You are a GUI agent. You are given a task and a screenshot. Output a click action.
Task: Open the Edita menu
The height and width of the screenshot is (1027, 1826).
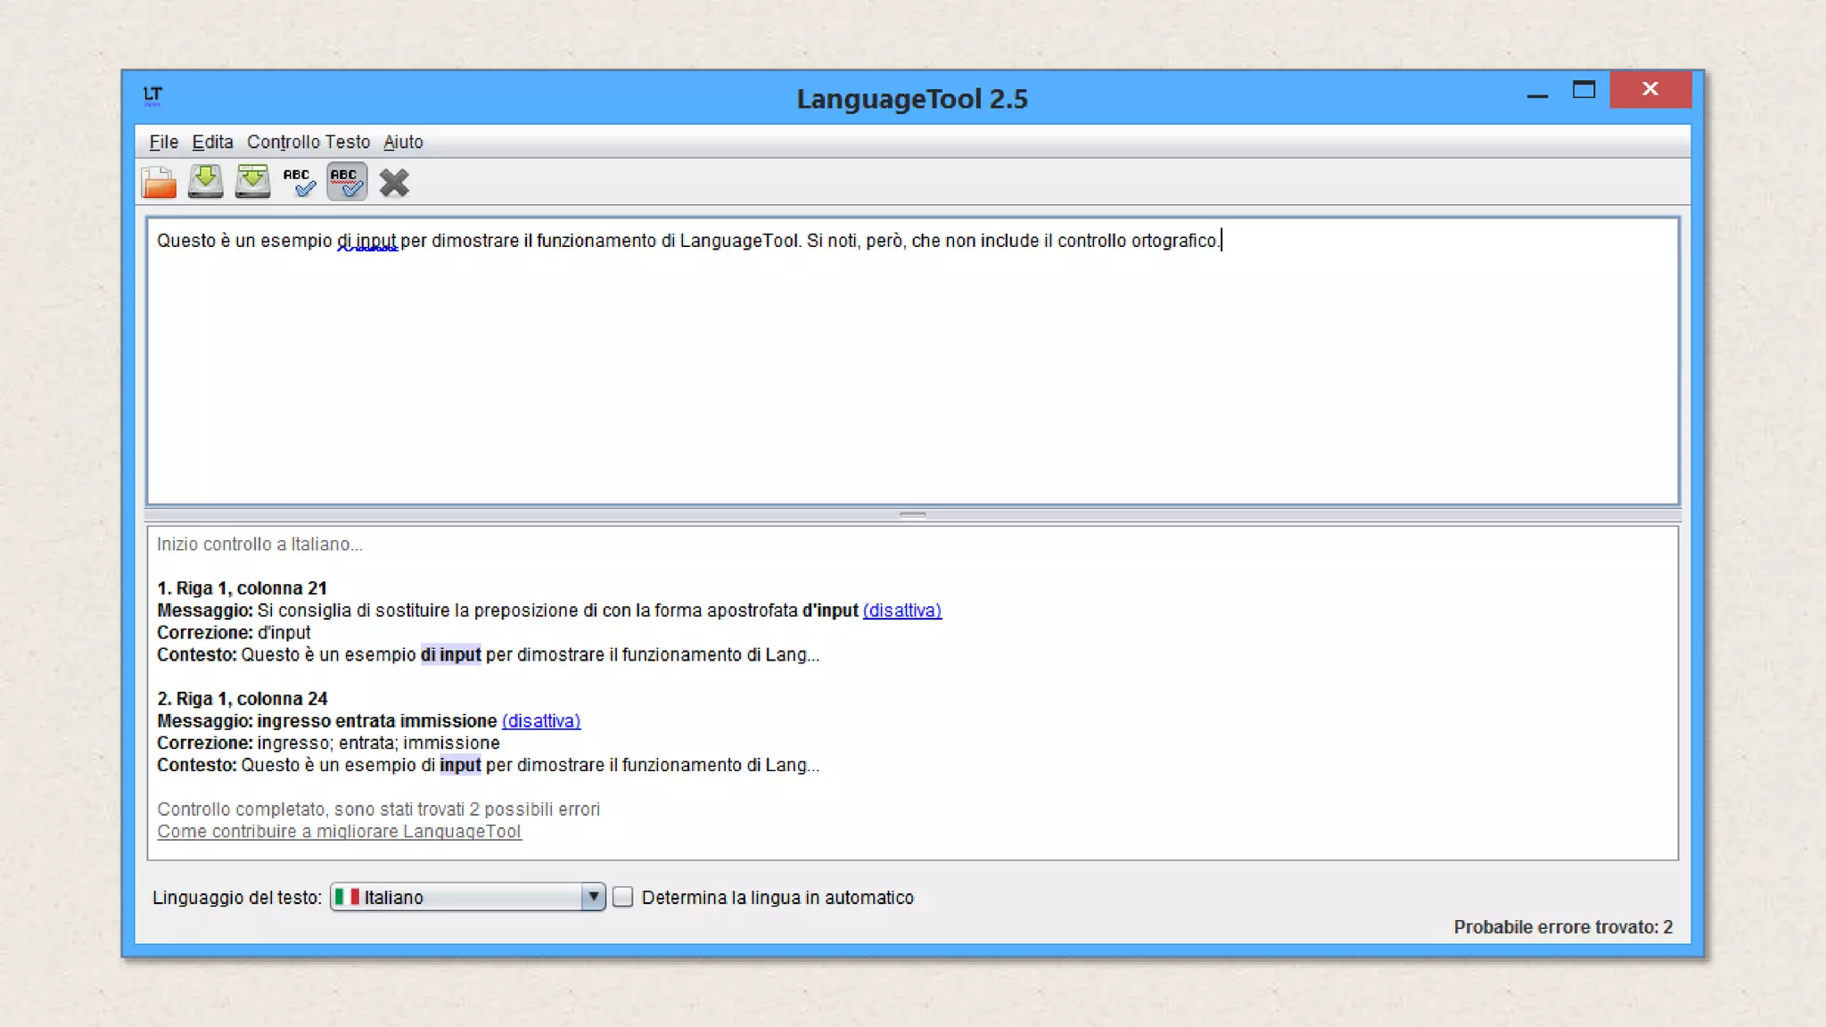[x=212, y=142]
